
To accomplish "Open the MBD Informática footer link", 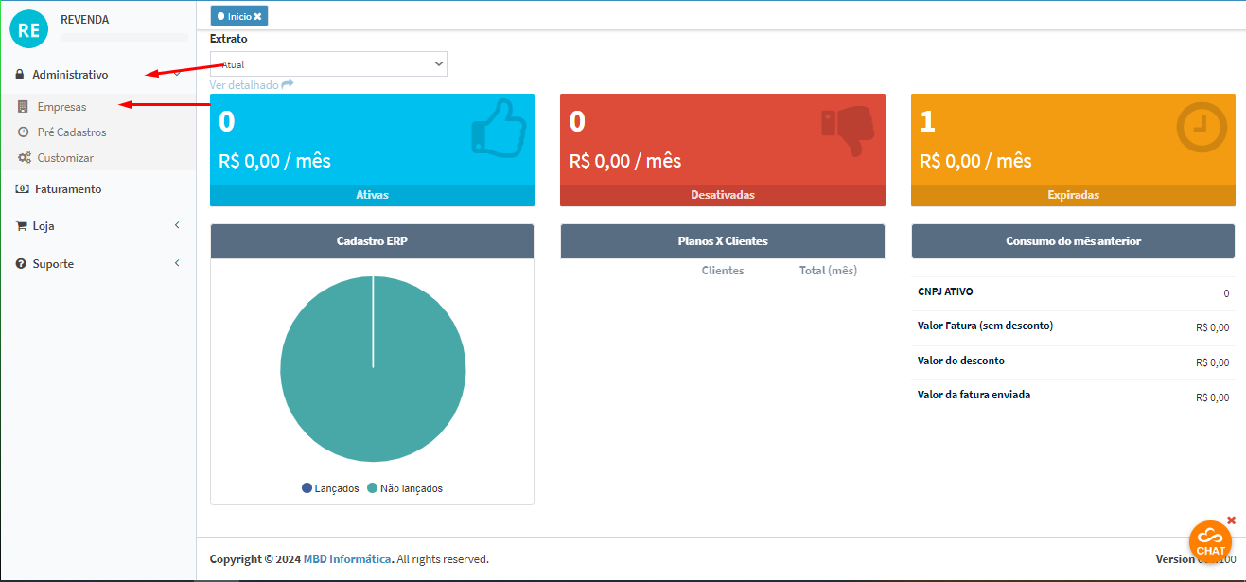I will coord(347,559).
